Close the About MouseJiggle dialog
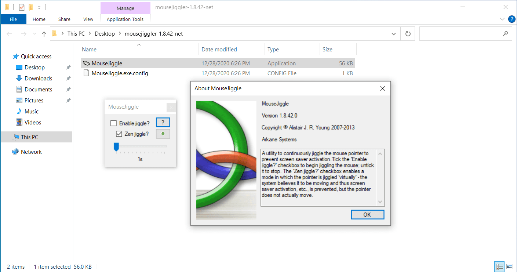This screenshot has width=517, height=272. coord(383,88)
